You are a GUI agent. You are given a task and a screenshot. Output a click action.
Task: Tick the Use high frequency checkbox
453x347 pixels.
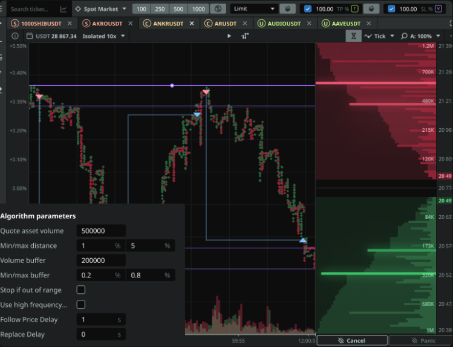coord(81,305)
